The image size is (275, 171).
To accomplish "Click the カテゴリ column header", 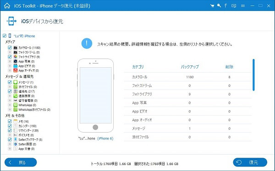I will [x=138, y=67].
